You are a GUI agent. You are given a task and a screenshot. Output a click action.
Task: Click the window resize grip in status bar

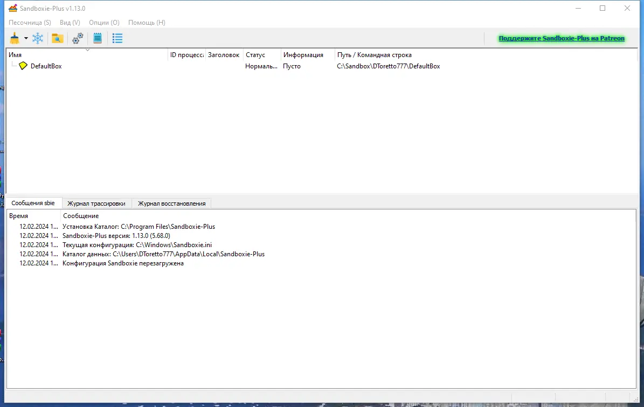coord(636,399)
